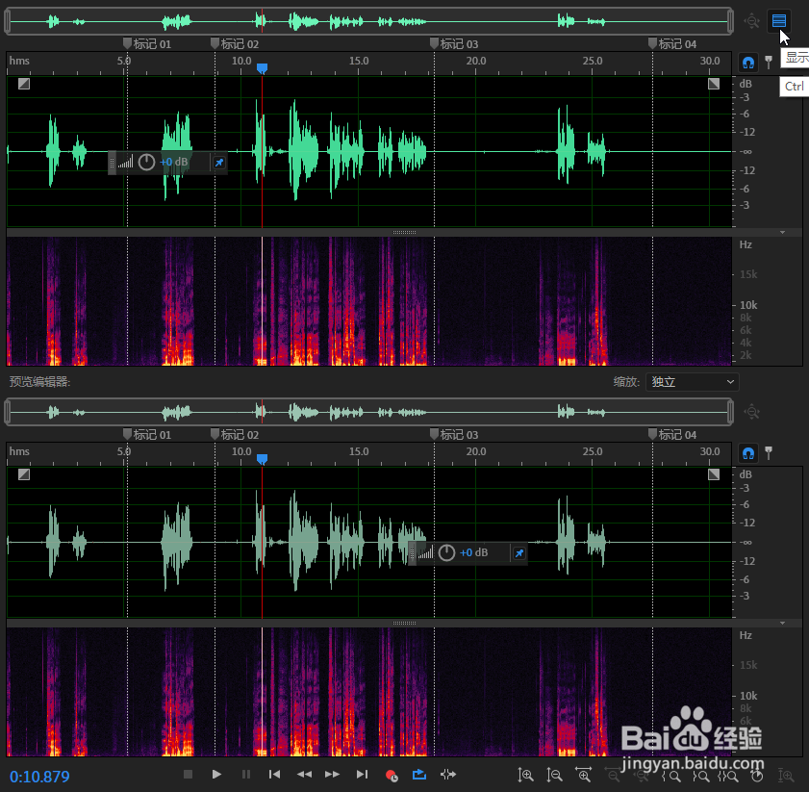This screenshot has width=809, height=792.
Task: Click zoom out full icon in preview overview bar
Action: (751, 412)
